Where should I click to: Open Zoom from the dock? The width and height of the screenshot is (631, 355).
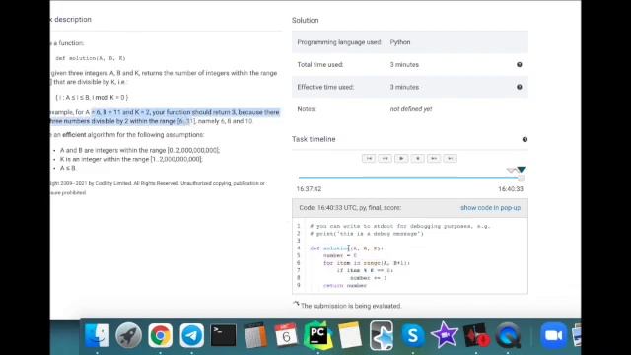(554, 335)
